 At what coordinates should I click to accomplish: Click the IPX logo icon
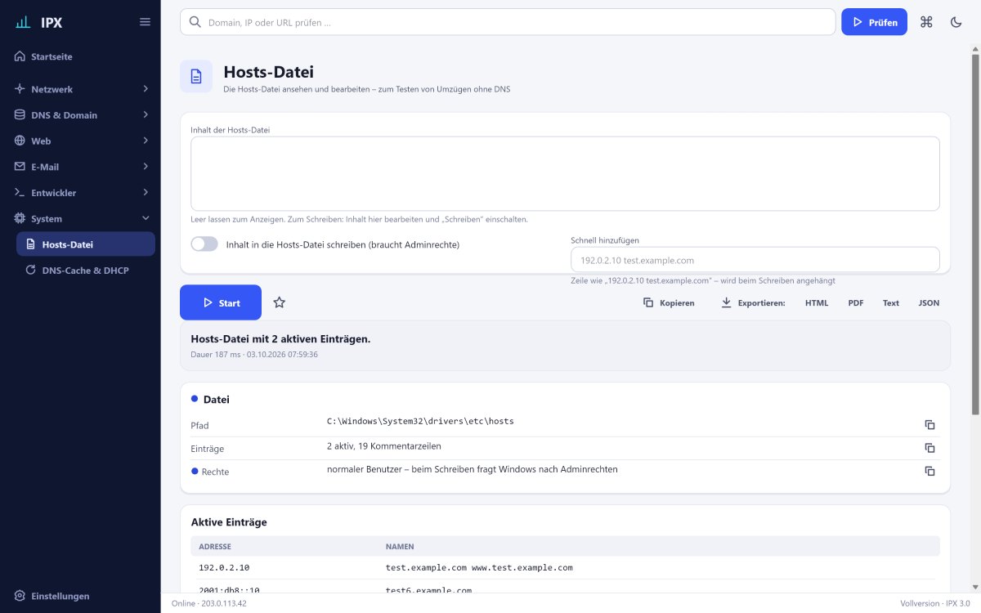click(x=24, y=22)
